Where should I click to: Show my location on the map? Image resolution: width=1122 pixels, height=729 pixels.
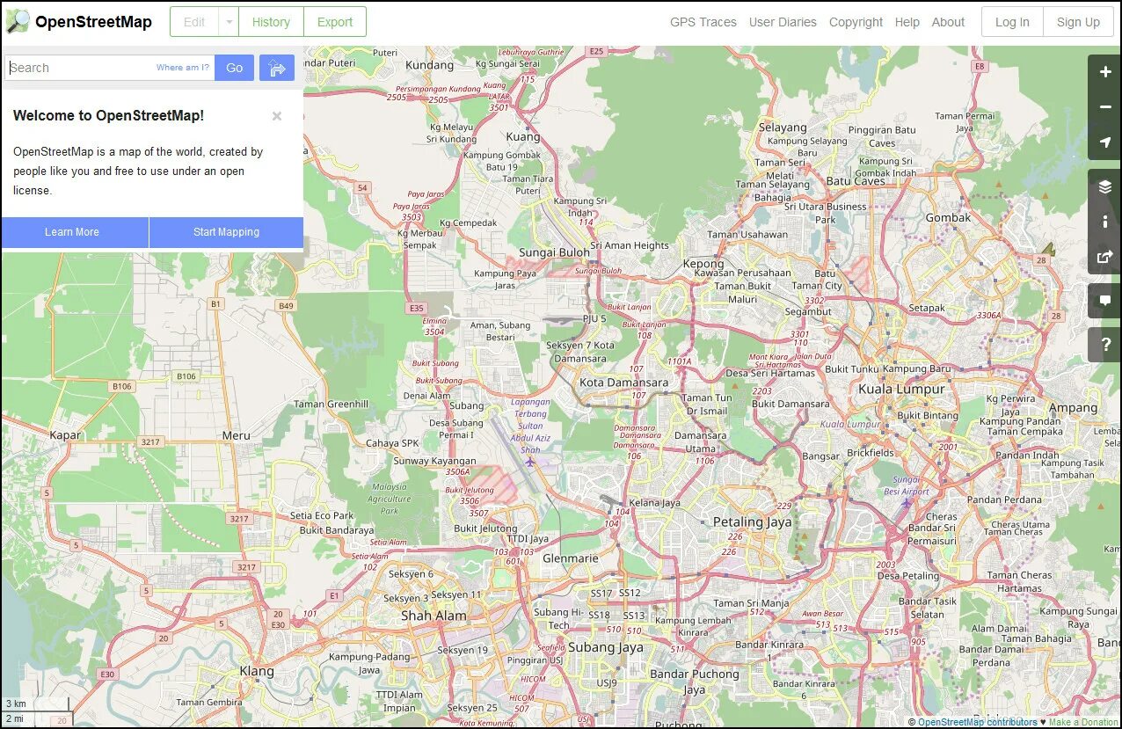point(1105,142)
